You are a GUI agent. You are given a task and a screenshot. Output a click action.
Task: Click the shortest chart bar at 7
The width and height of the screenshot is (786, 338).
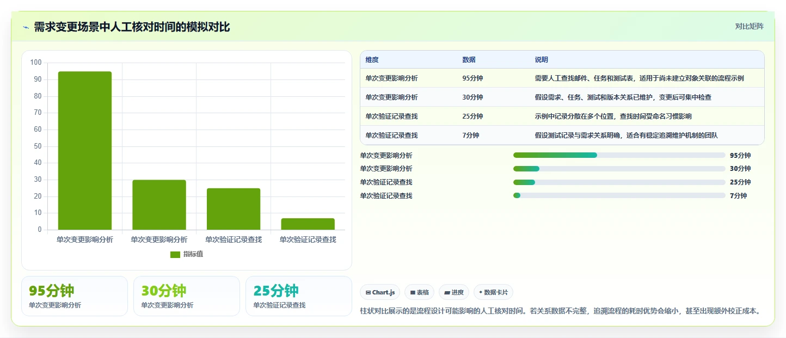[308, 224]
